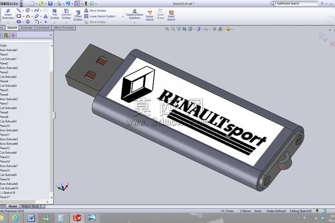Open the Office Products tab
The image size is (335, 223).
point(63,28)
